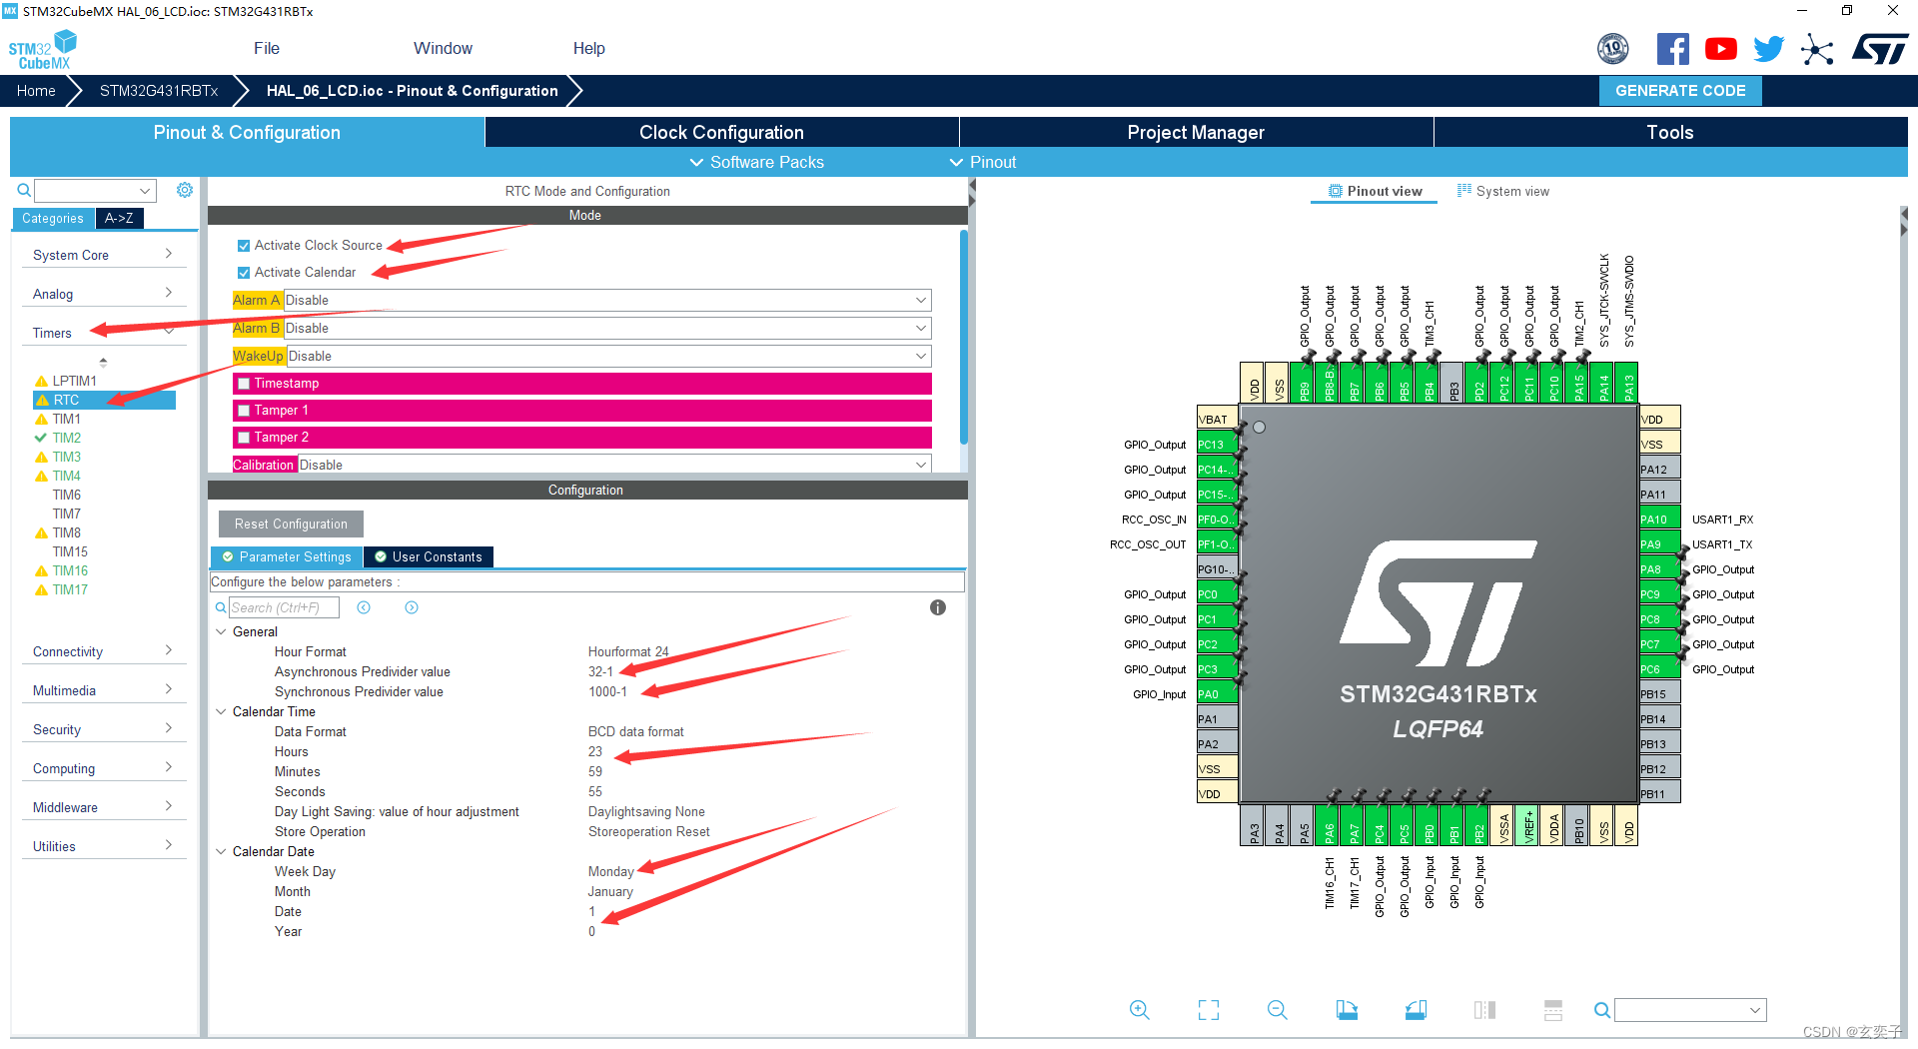This screenshot has width=1918, height=1049.
Task: Click Reset Configuration button
Action: pyautogui.click(x=291, y=524)
